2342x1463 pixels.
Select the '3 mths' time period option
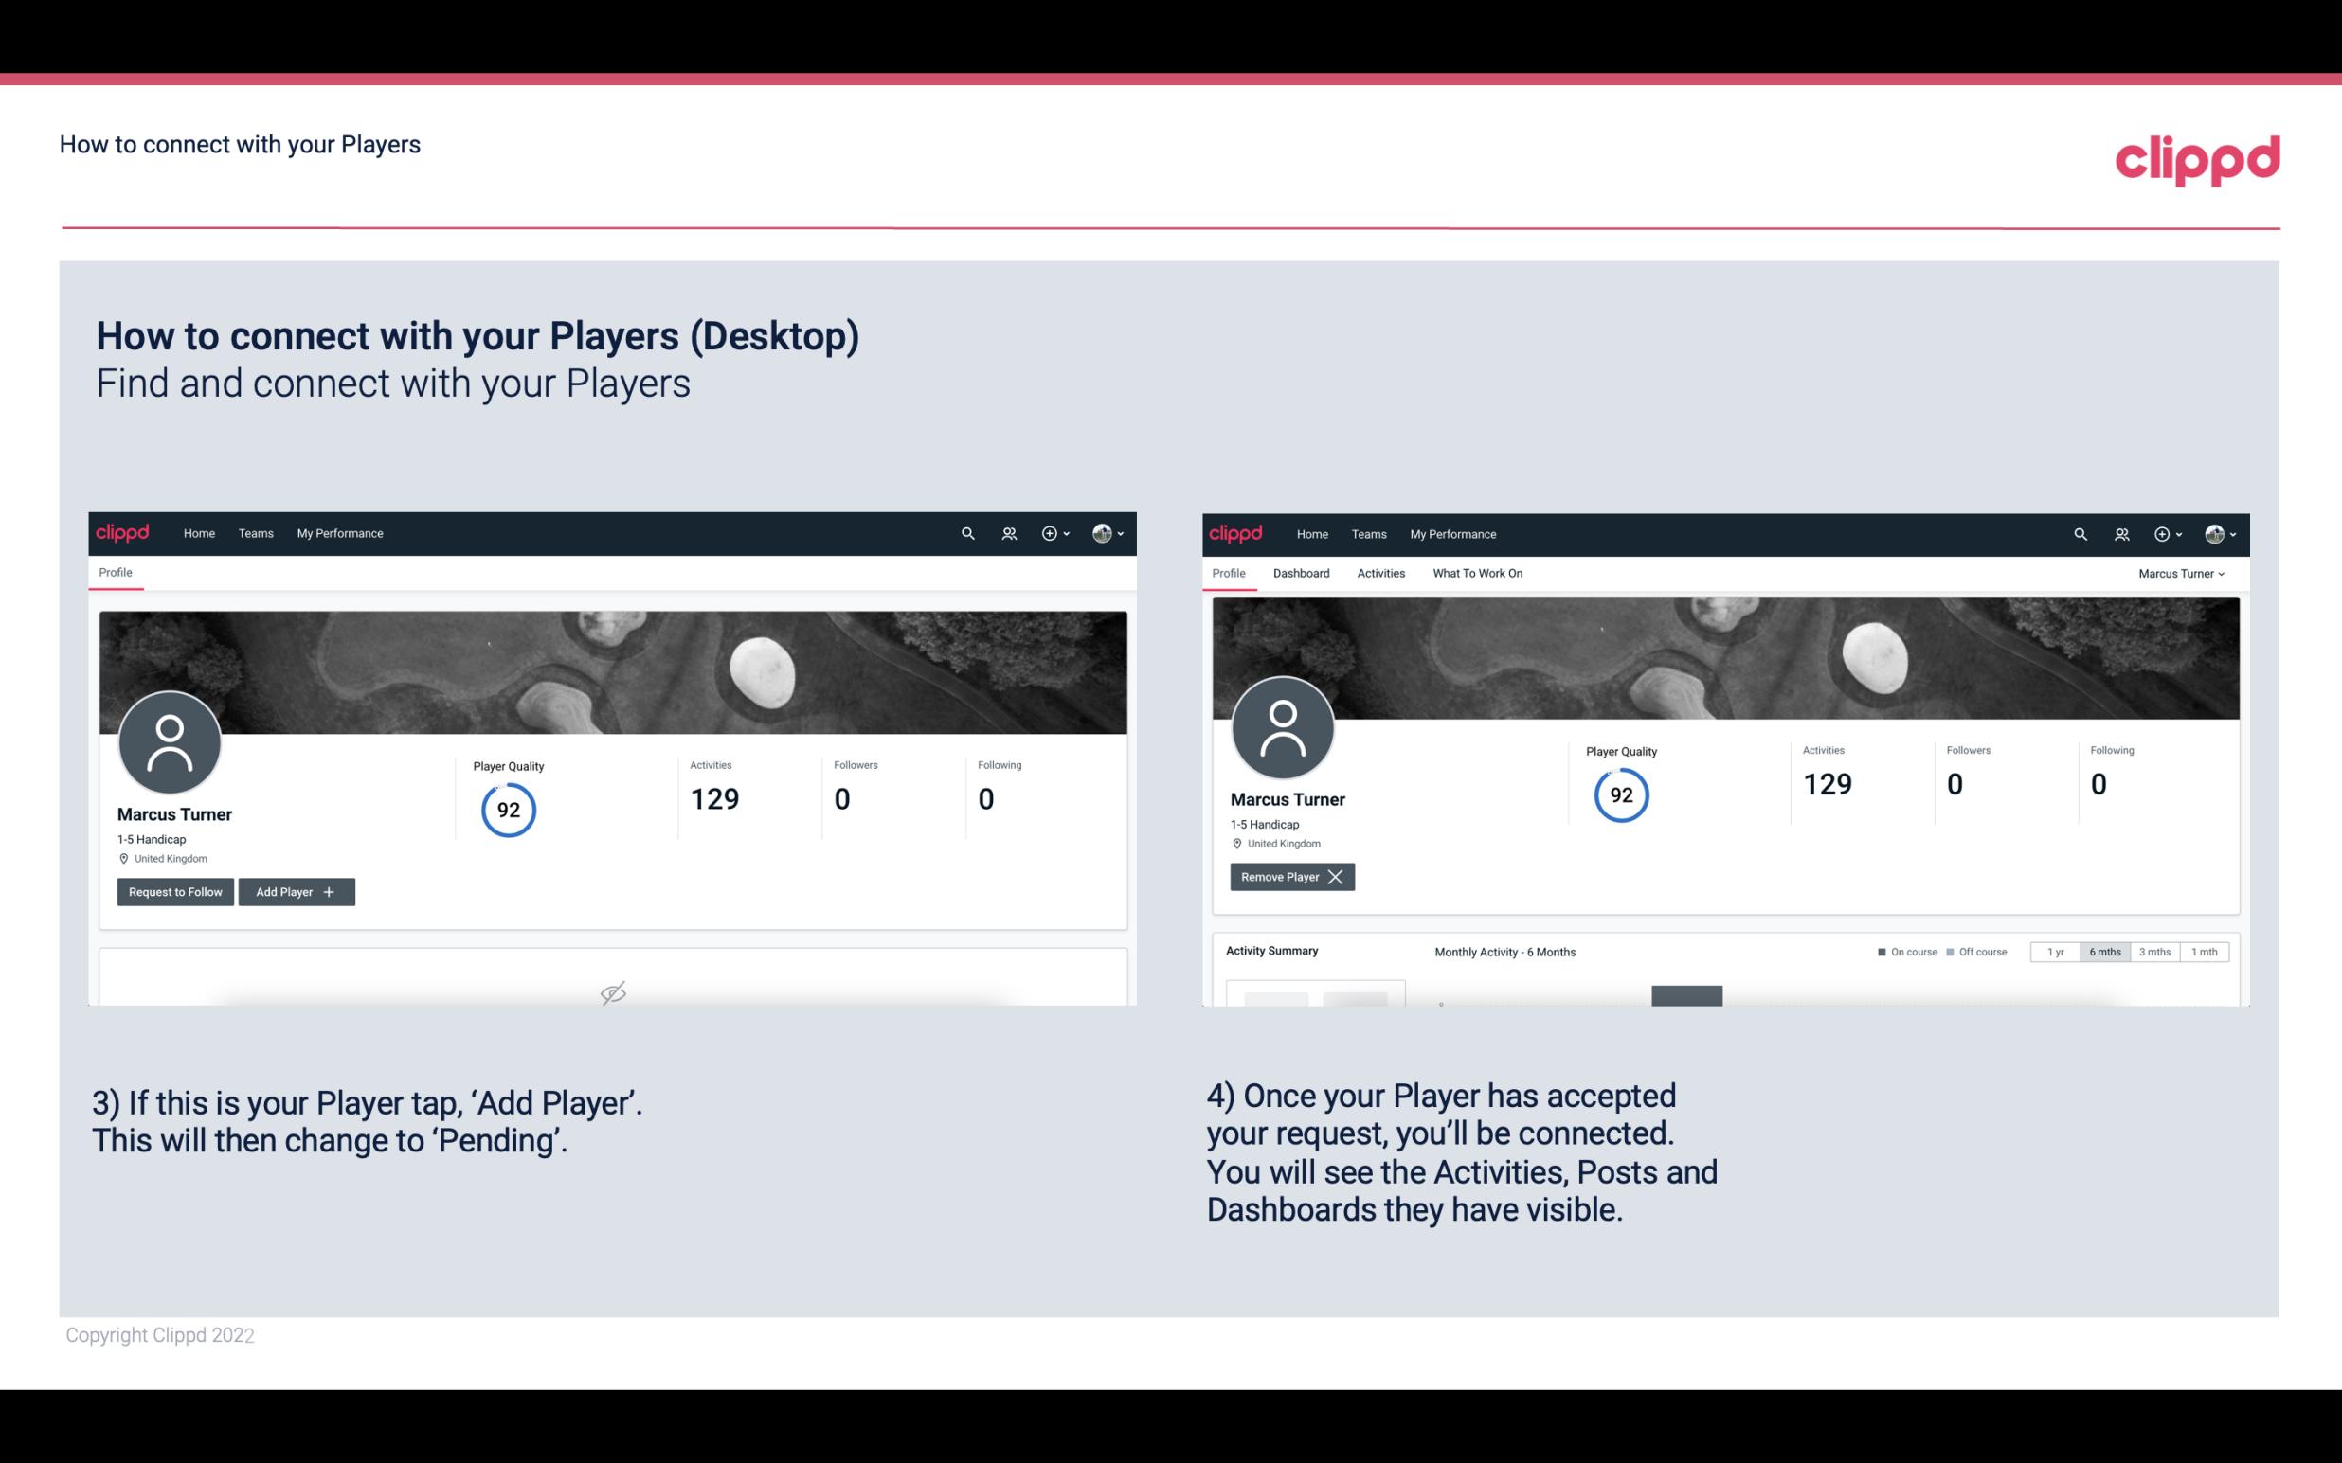coord(2154,951)
